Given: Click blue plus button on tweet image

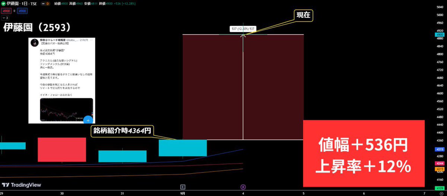Looking at the screenshot, I should [88, 120].
